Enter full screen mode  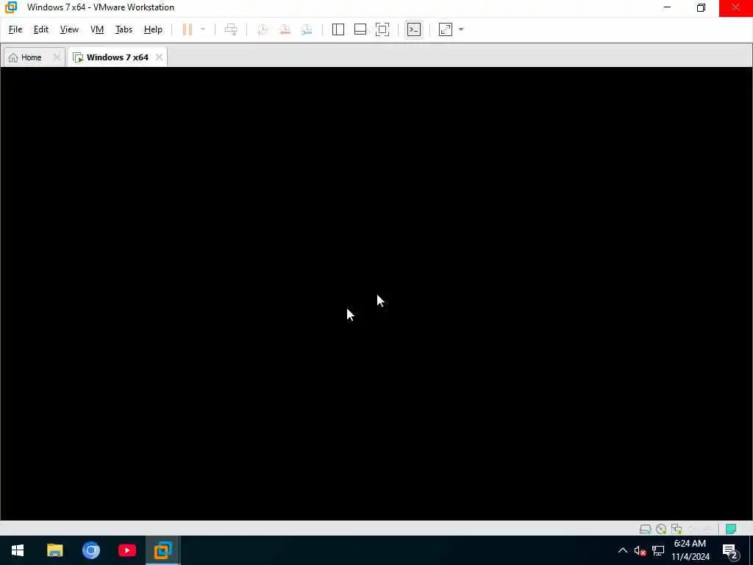coord(382,29)
